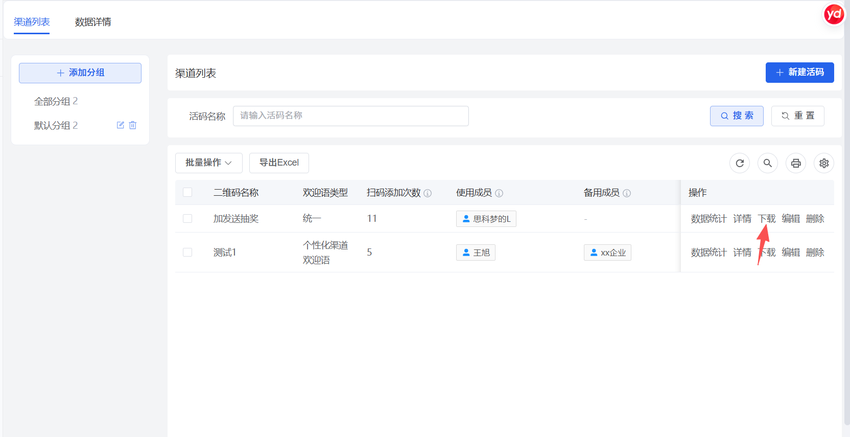Click 删除 for 测试1 row
850x437 pixels.
coord(815,252)
